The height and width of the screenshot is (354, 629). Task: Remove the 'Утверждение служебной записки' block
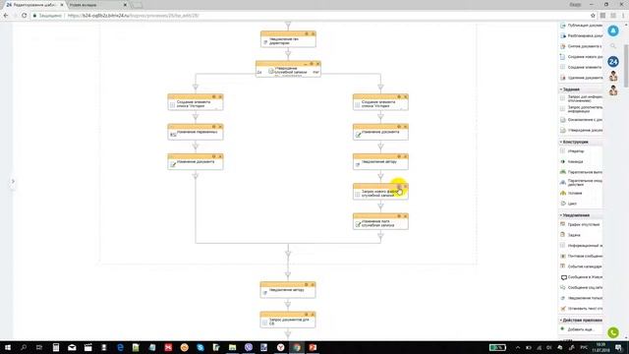pos(317,63)
